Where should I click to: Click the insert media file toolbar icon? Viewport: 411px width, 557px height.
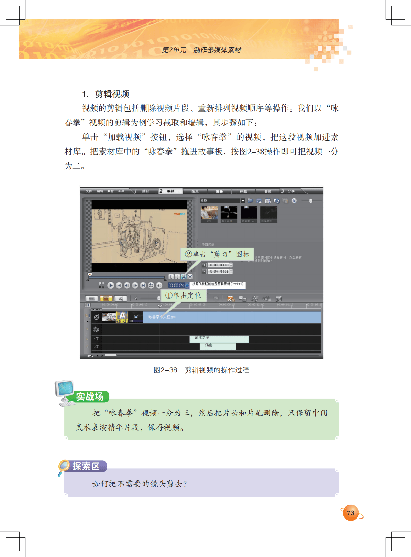point(243,299)
